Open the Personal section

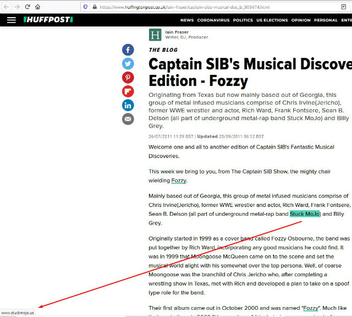pyautogui.click(x=326, y=20)
